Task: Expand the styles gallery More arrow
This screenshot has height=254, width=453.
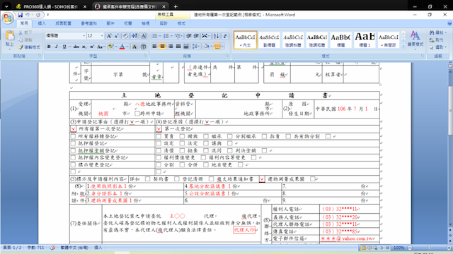Action: coord(403,46)
